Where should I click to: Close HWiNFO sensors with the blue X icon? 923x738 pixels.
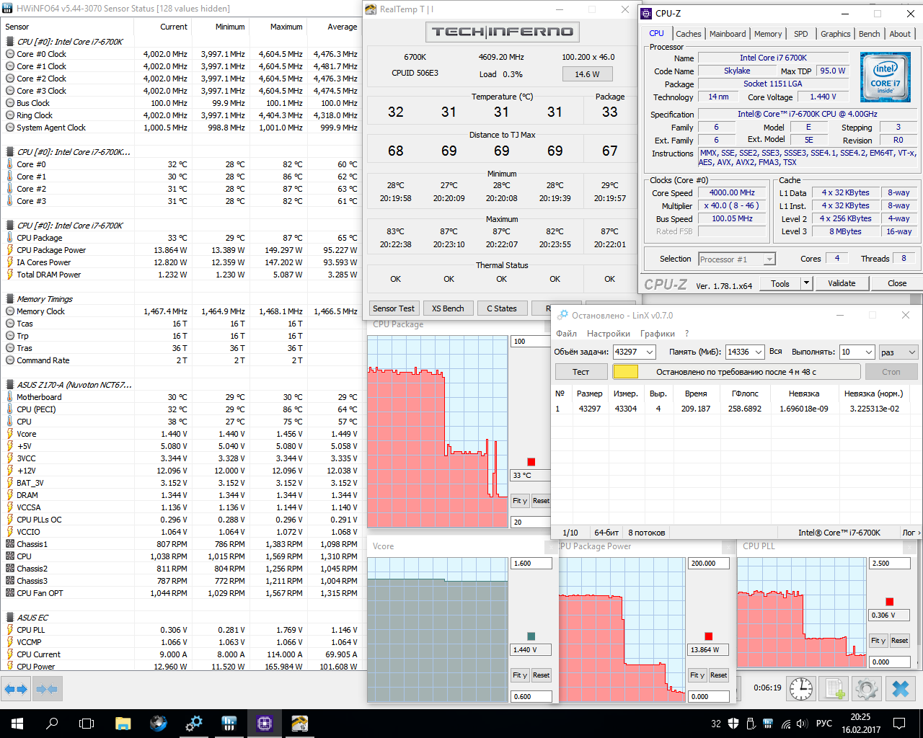point(901,688)
